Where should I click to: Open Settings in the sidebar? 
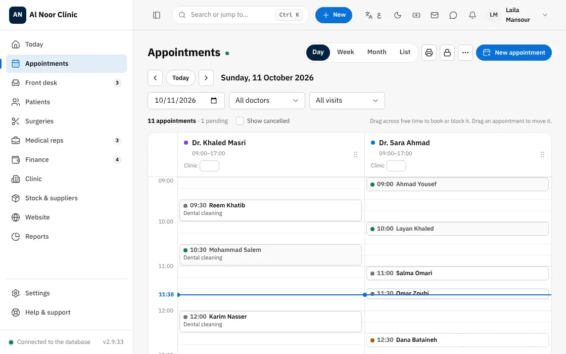66,293
